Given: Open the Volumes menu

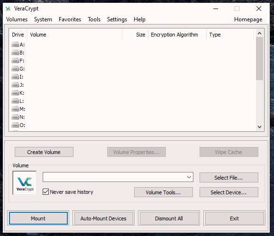Looking at the screenshot, I should (x=17, y=19).
